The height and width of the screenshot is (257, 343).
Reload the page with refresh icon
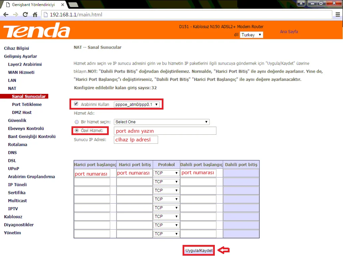26,15
